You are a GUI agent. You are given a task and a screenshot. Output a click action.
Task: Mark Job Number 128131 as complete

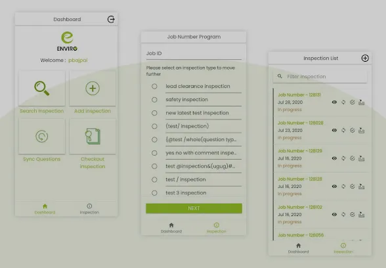353,102
